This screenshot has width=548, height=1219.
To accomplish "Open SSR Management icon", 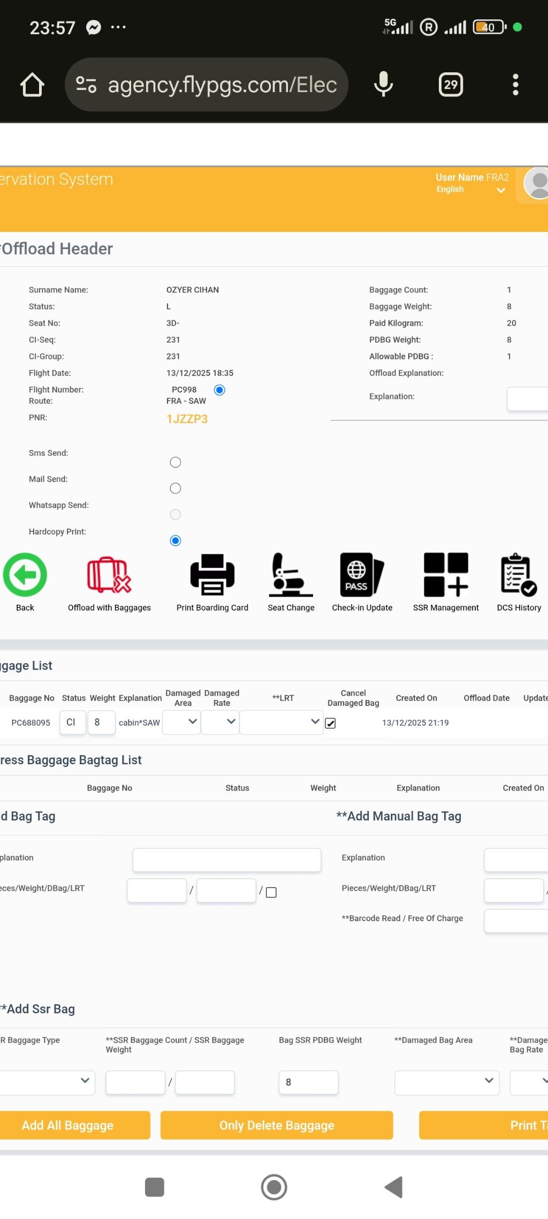I will click(x=446, y=575).
